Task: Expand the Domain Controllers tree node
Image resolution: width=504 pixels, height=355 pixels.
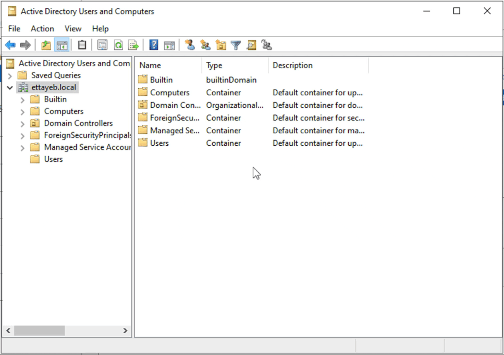Action: 22,124
